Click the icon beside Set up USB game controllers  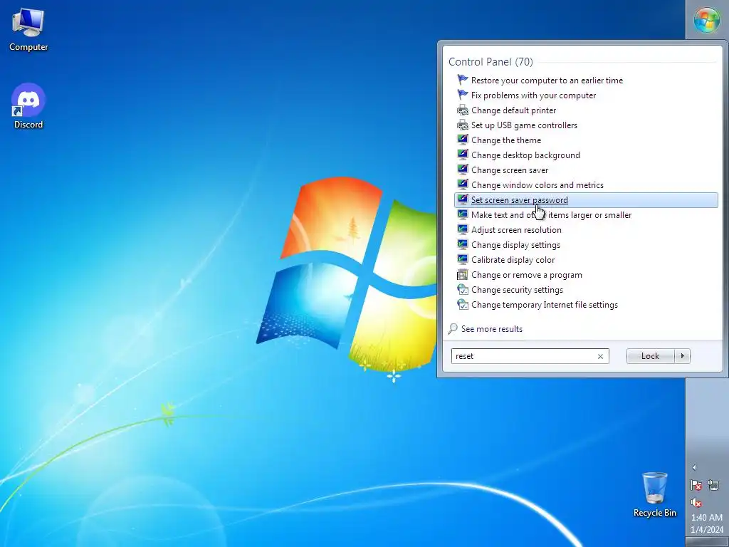[x=463, y=125]
